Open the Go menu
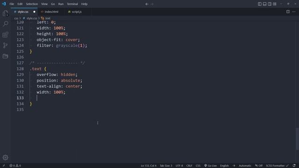 (x=53, y=4)
